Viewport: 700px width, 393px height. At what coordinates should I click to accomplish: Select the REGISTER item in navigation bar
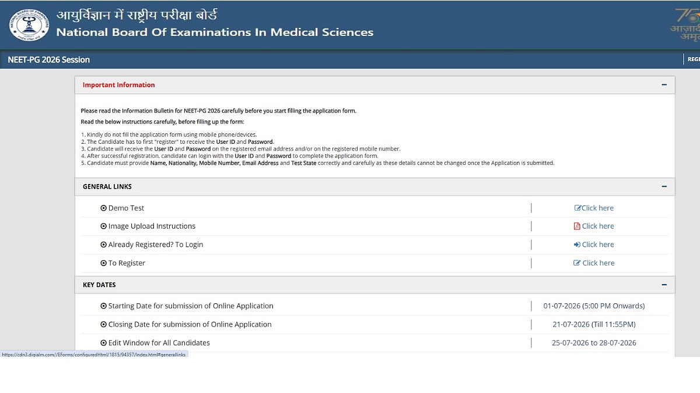click(693, 59)
